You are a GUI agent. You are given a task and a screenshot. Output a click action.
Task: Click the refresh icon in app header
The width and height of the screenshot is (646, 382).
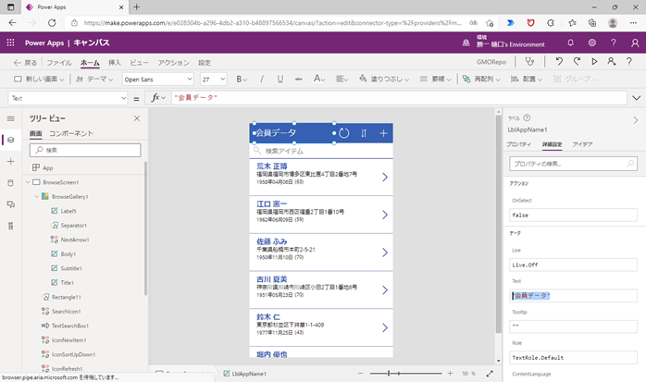pos(344,133)
